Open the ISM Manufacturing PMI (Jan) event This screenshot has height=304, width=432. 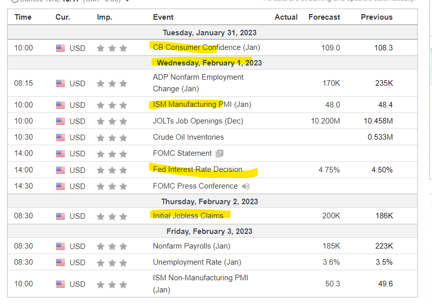(x=202, y=104)
